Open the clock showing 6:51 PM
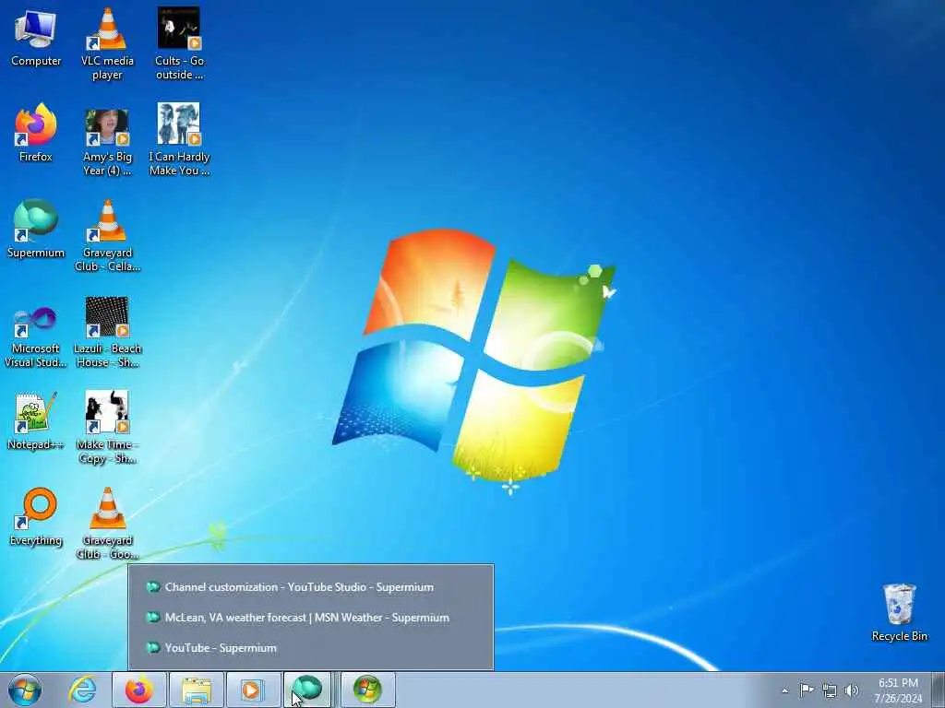The height and width of the screenshot is (708, 945). (x=898, y=690)
